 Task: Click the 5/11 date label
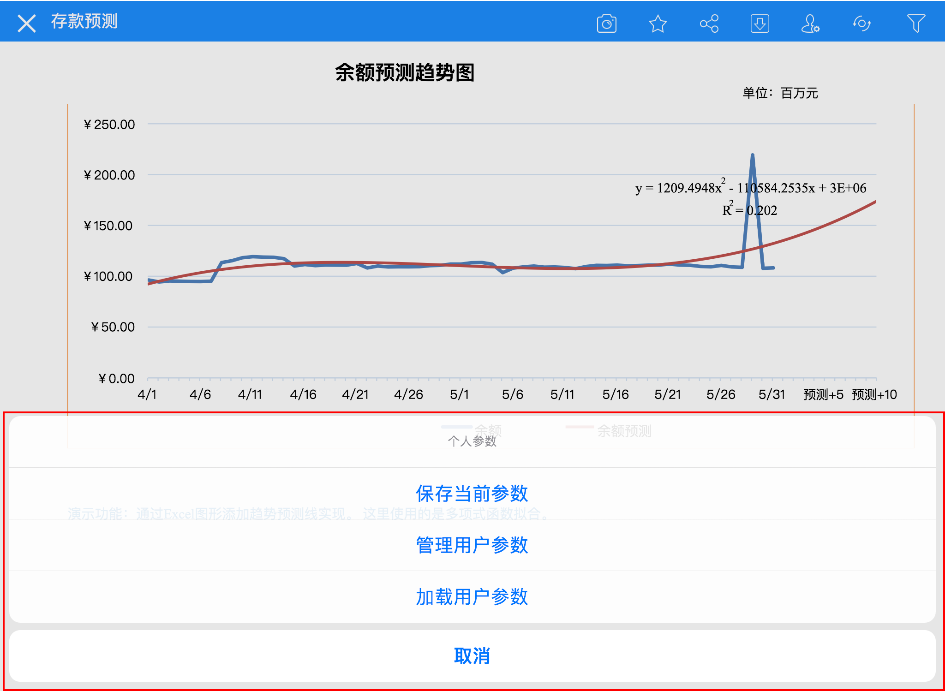tap(562, 394)
